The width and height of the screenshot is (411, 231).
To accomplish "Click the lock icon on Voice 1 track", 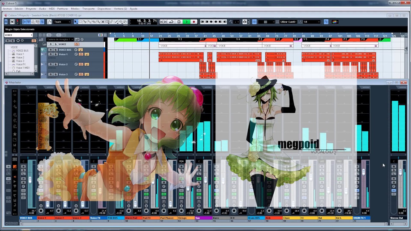I will 81,54.
